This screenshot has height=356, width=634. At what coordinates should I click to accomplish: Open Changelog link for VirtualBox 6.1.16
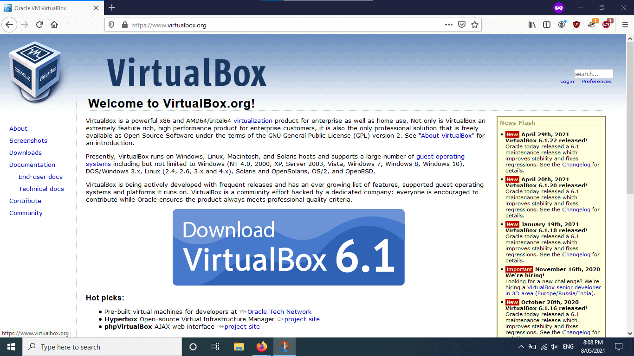point(576,332)
